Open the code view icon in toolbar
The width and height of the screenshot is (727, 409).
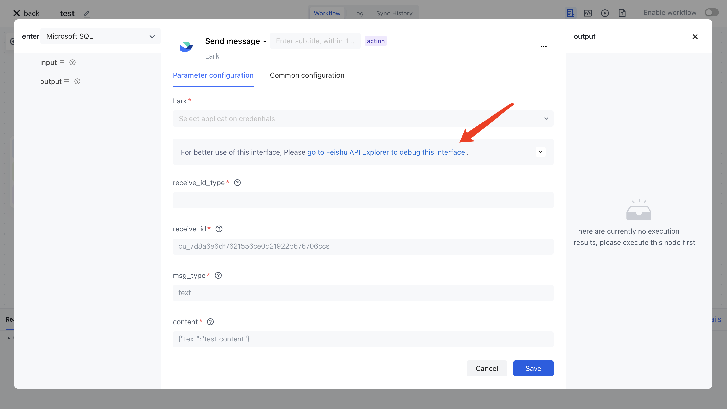click(588, 13)
